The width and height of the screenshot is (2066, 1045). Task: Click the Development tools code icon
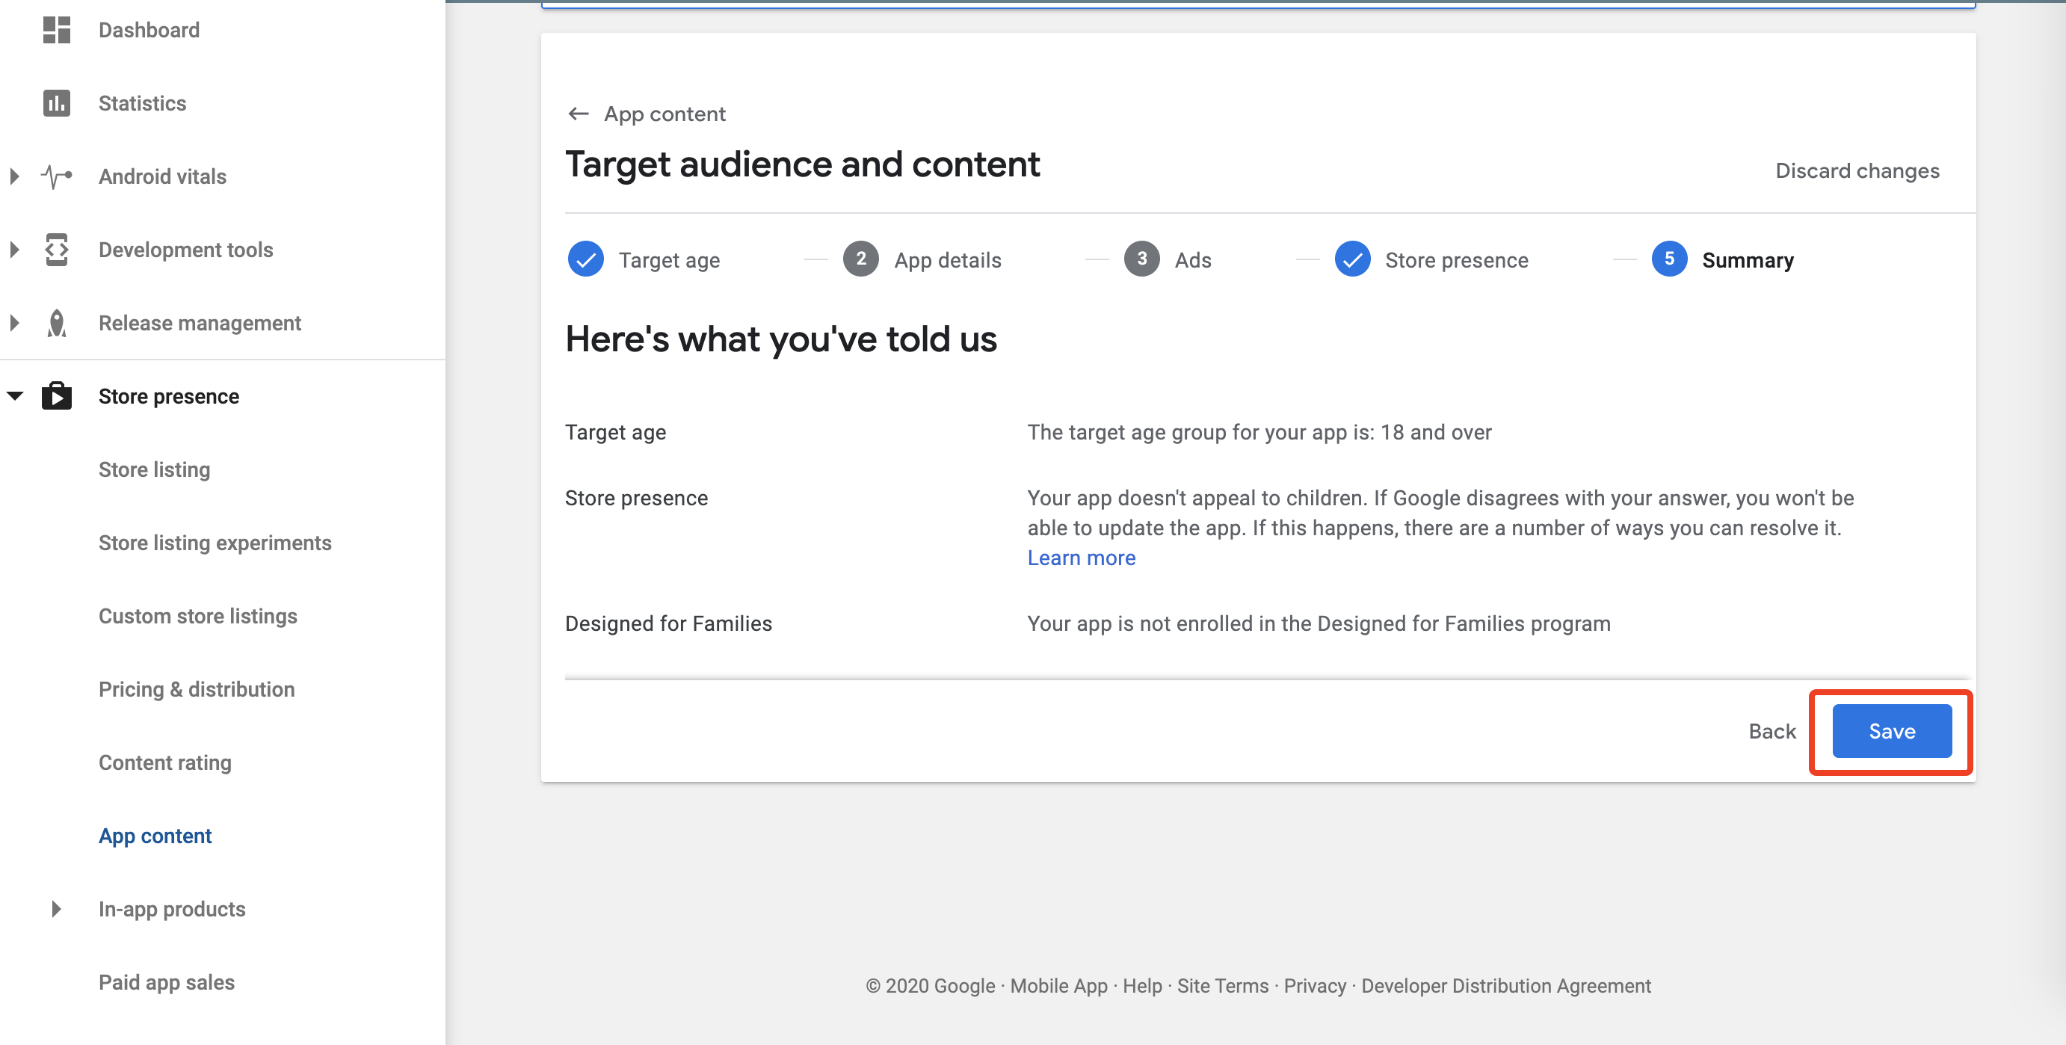tap(56, 250)
